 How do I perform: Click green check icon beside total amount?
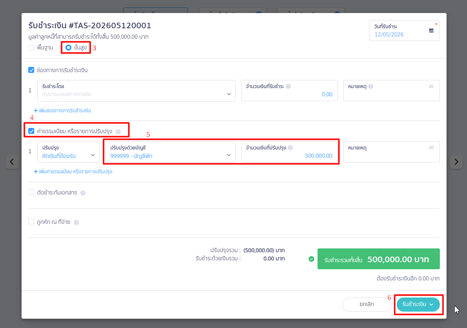tap(312, 259)
